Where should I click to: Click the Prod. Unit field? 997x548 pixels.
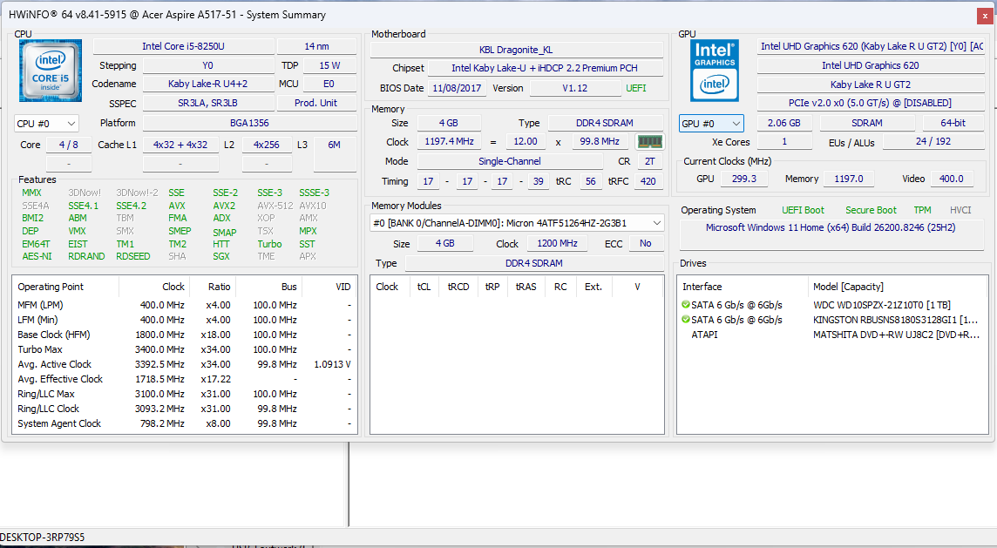coord(316,103)
